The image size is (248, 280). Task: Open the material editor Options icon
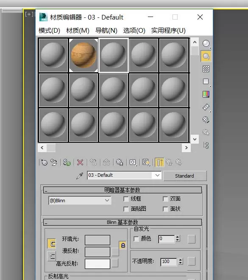click(x=206, y=120)
